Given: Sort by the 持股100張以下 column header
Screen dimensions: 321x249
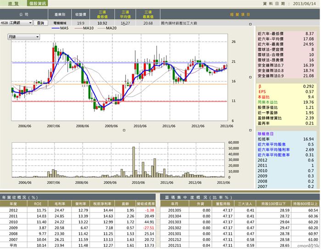Looking at the screenshot, I should pos(273,204).
